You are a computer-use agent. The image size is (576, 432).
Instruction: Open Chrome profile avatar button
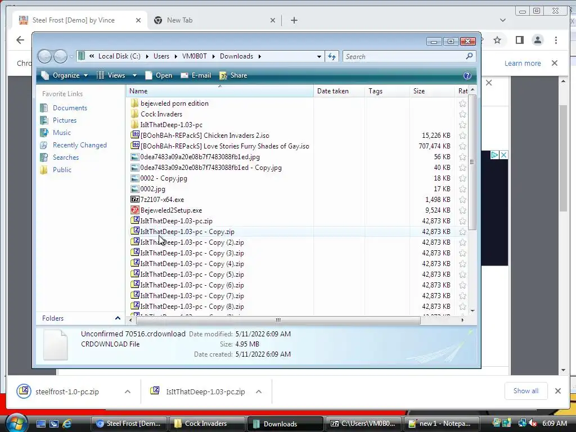pos(537,40)
